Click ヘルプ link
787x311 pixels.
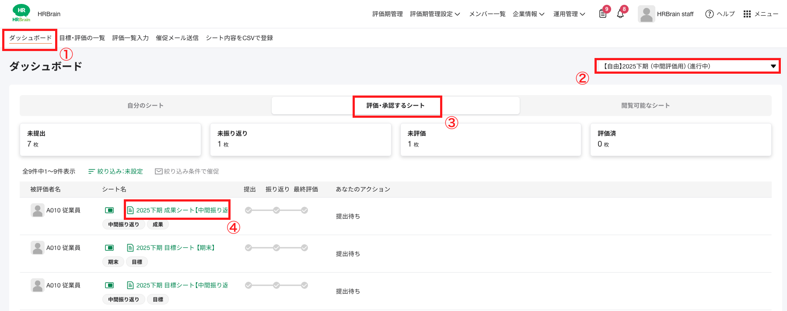tap(726, 14)
